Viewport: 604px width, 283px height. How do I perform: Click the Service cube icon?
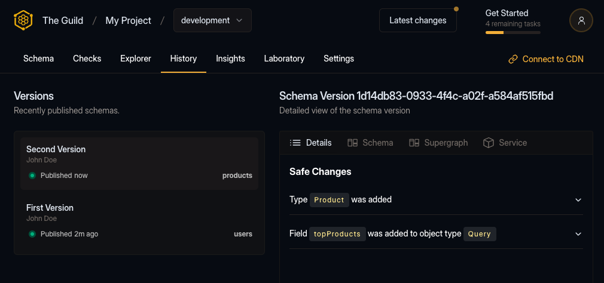click(489, 143)
